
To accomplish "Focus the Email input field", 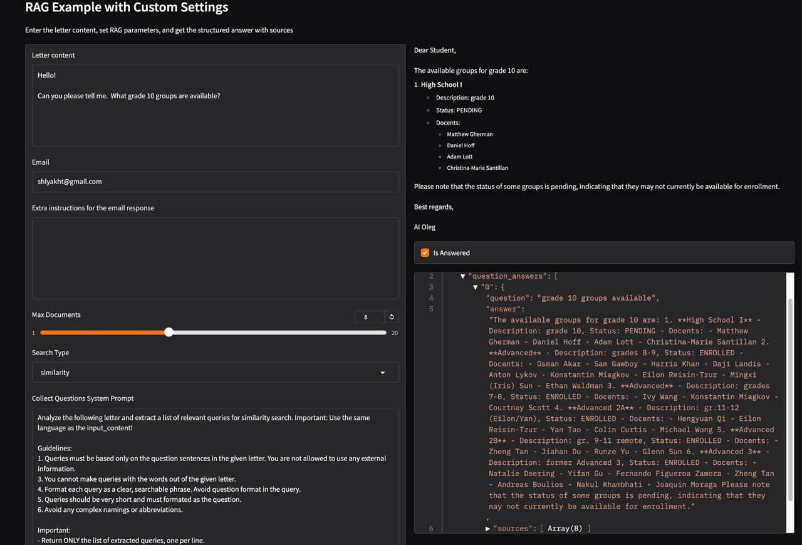I will point(215,181).
